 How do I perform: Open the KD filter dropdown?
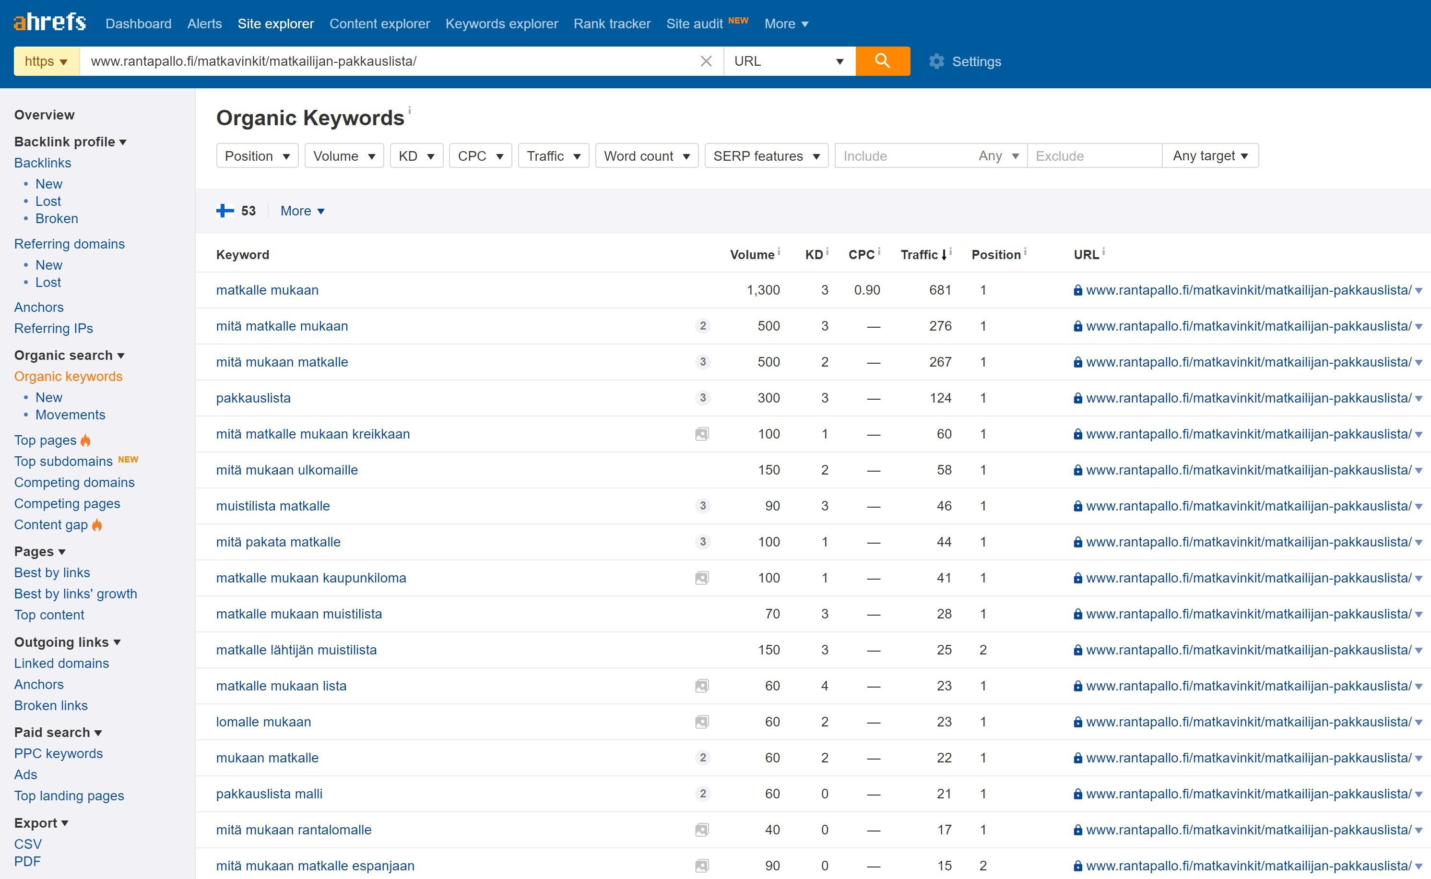click(x=417, y=156)
